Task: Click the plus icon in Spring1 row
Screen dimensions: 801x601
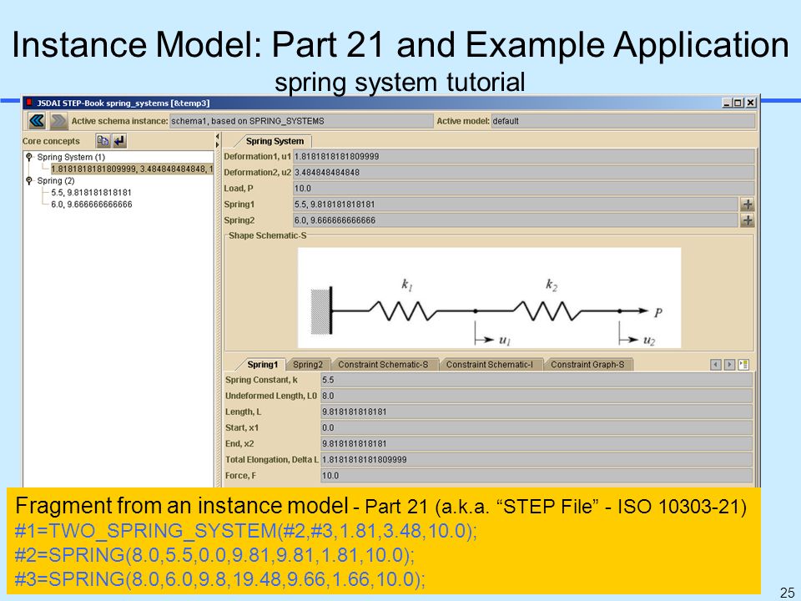Action: click(748, 205)
